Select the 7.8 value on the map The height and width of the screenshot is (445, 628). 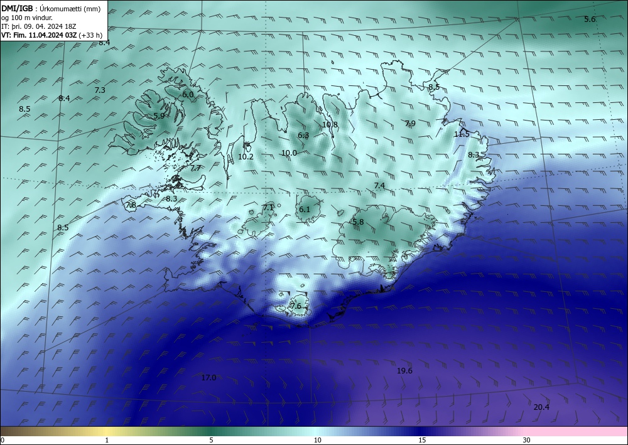pyautogui.click(x=131, y=205)
